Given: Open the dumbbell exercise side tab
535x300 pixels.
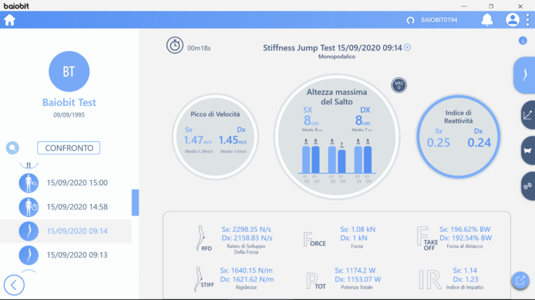Looking at the screenshot, I should coord(528,186).
